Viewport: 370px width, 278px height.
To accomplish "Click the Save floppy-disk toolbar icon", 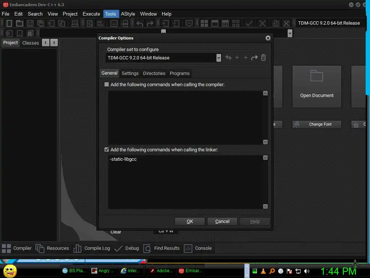I will (30, 23).
